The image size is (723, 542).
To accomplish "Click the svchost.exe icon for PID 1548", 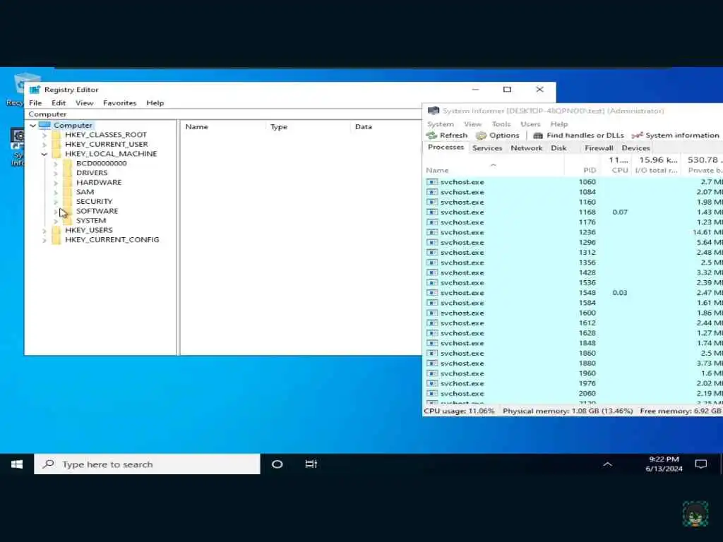I will (432, 293).
